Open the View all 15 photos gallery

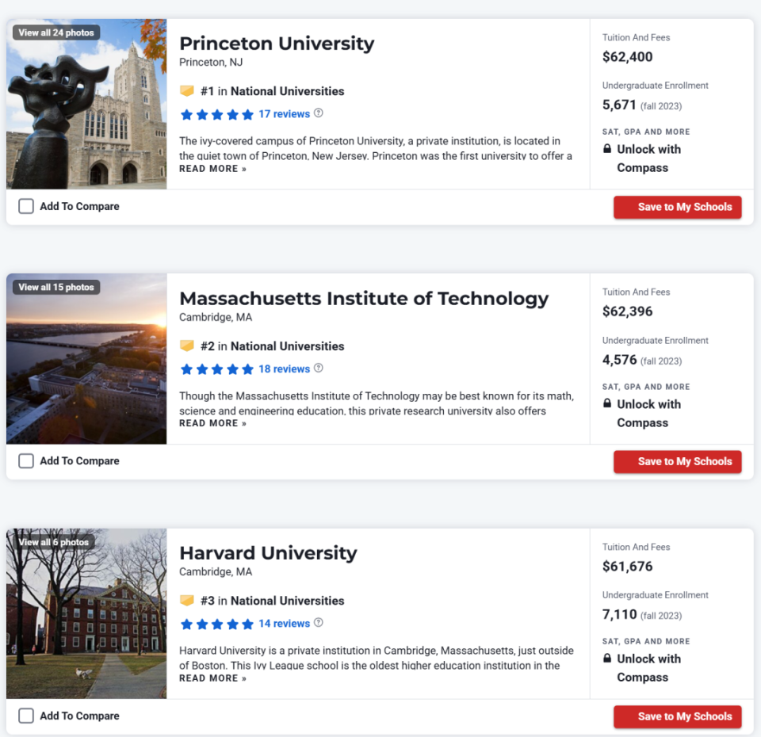[56, 287]
